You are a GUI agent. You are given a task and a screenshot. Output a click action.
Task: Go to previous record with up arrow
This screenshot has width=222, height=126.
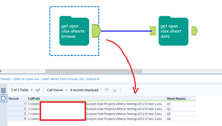[107, 90]
